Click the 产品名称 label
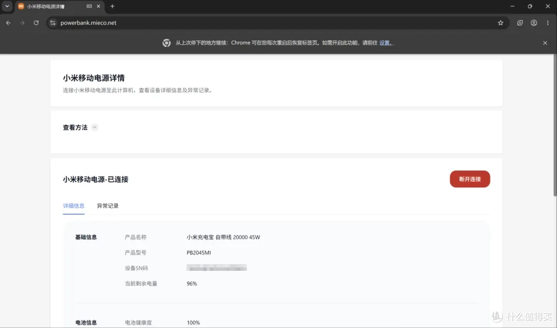Screen dimensions: 557x328 pos(135,237)
